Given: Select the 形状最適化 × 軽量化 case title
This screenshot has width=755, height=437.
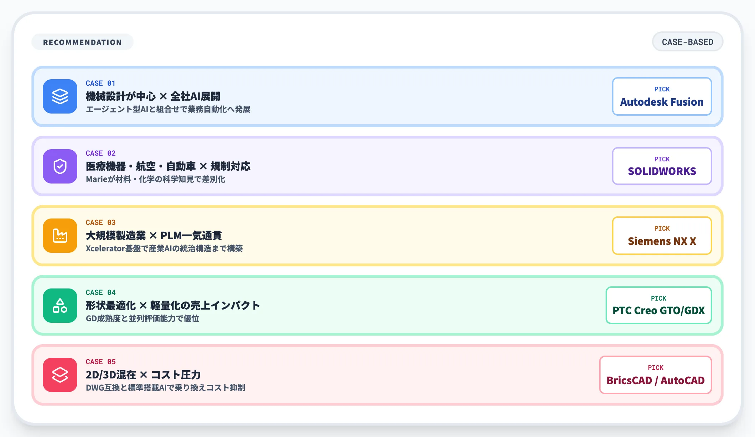Looking at the screenshot, I should tap(173, 305).
